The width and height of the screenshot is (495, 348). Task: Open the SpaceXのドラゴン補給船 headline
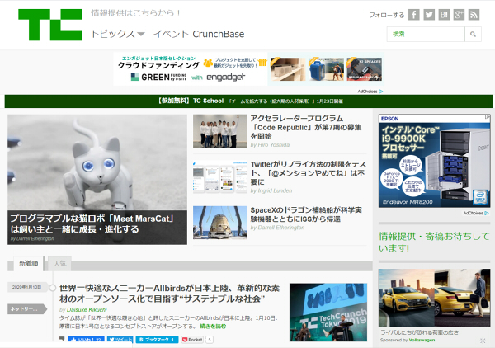pyautogui.click(x=306, y=214)
